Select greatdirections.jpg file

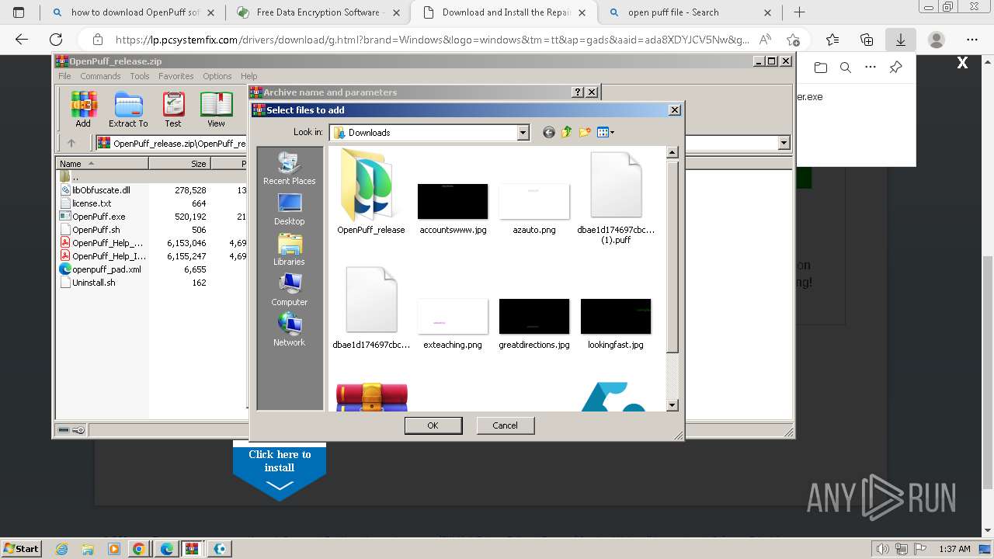coord(534,324)
